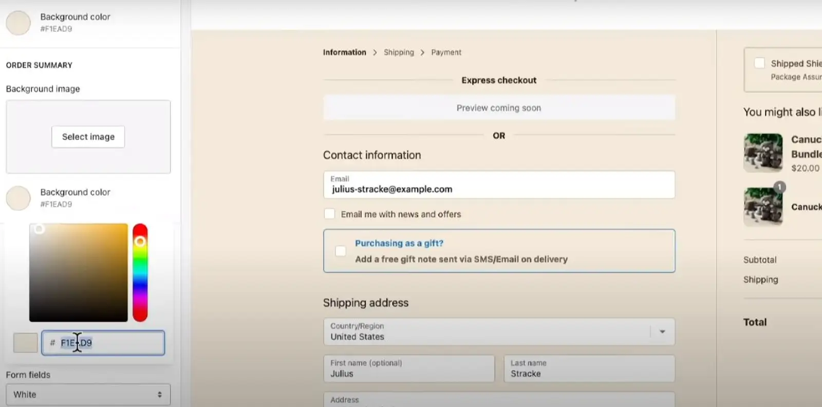The width and height of the screenshot is (822, 407).
Task: Click the Last name field
Action: tap(589, 368)
